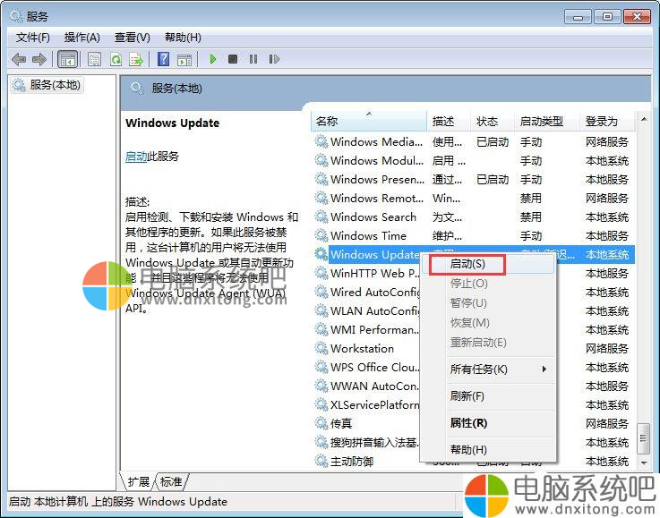Click the blue Help question mark icon
The image size is (660, 518).
[x=163, y=59]
